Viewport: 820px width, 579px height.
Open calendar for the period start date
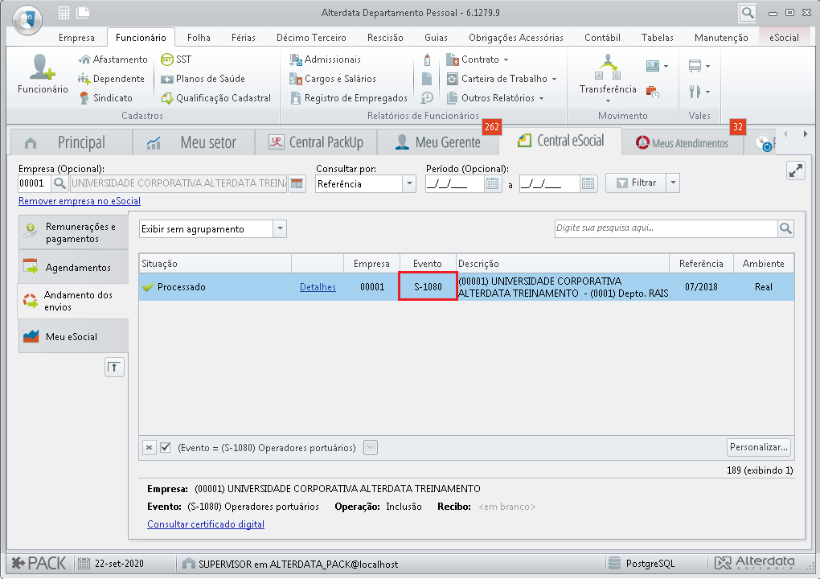coord(492,183)
